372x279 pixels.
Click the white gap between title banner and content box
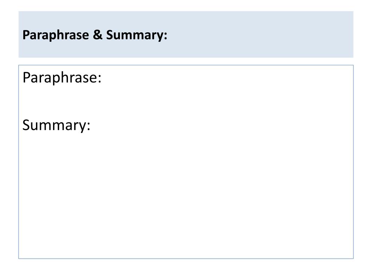186,61
